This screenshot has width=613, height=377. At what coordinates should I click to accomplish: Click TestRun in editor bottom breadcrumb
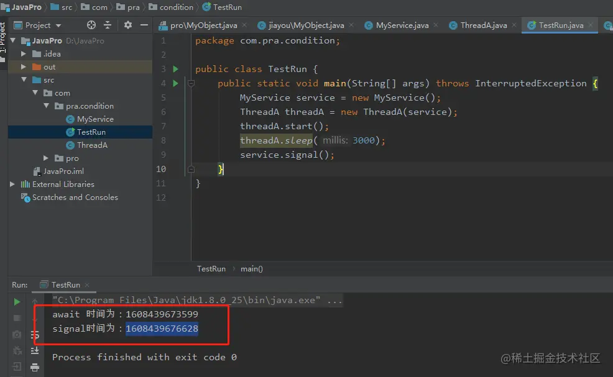point(211,269)
